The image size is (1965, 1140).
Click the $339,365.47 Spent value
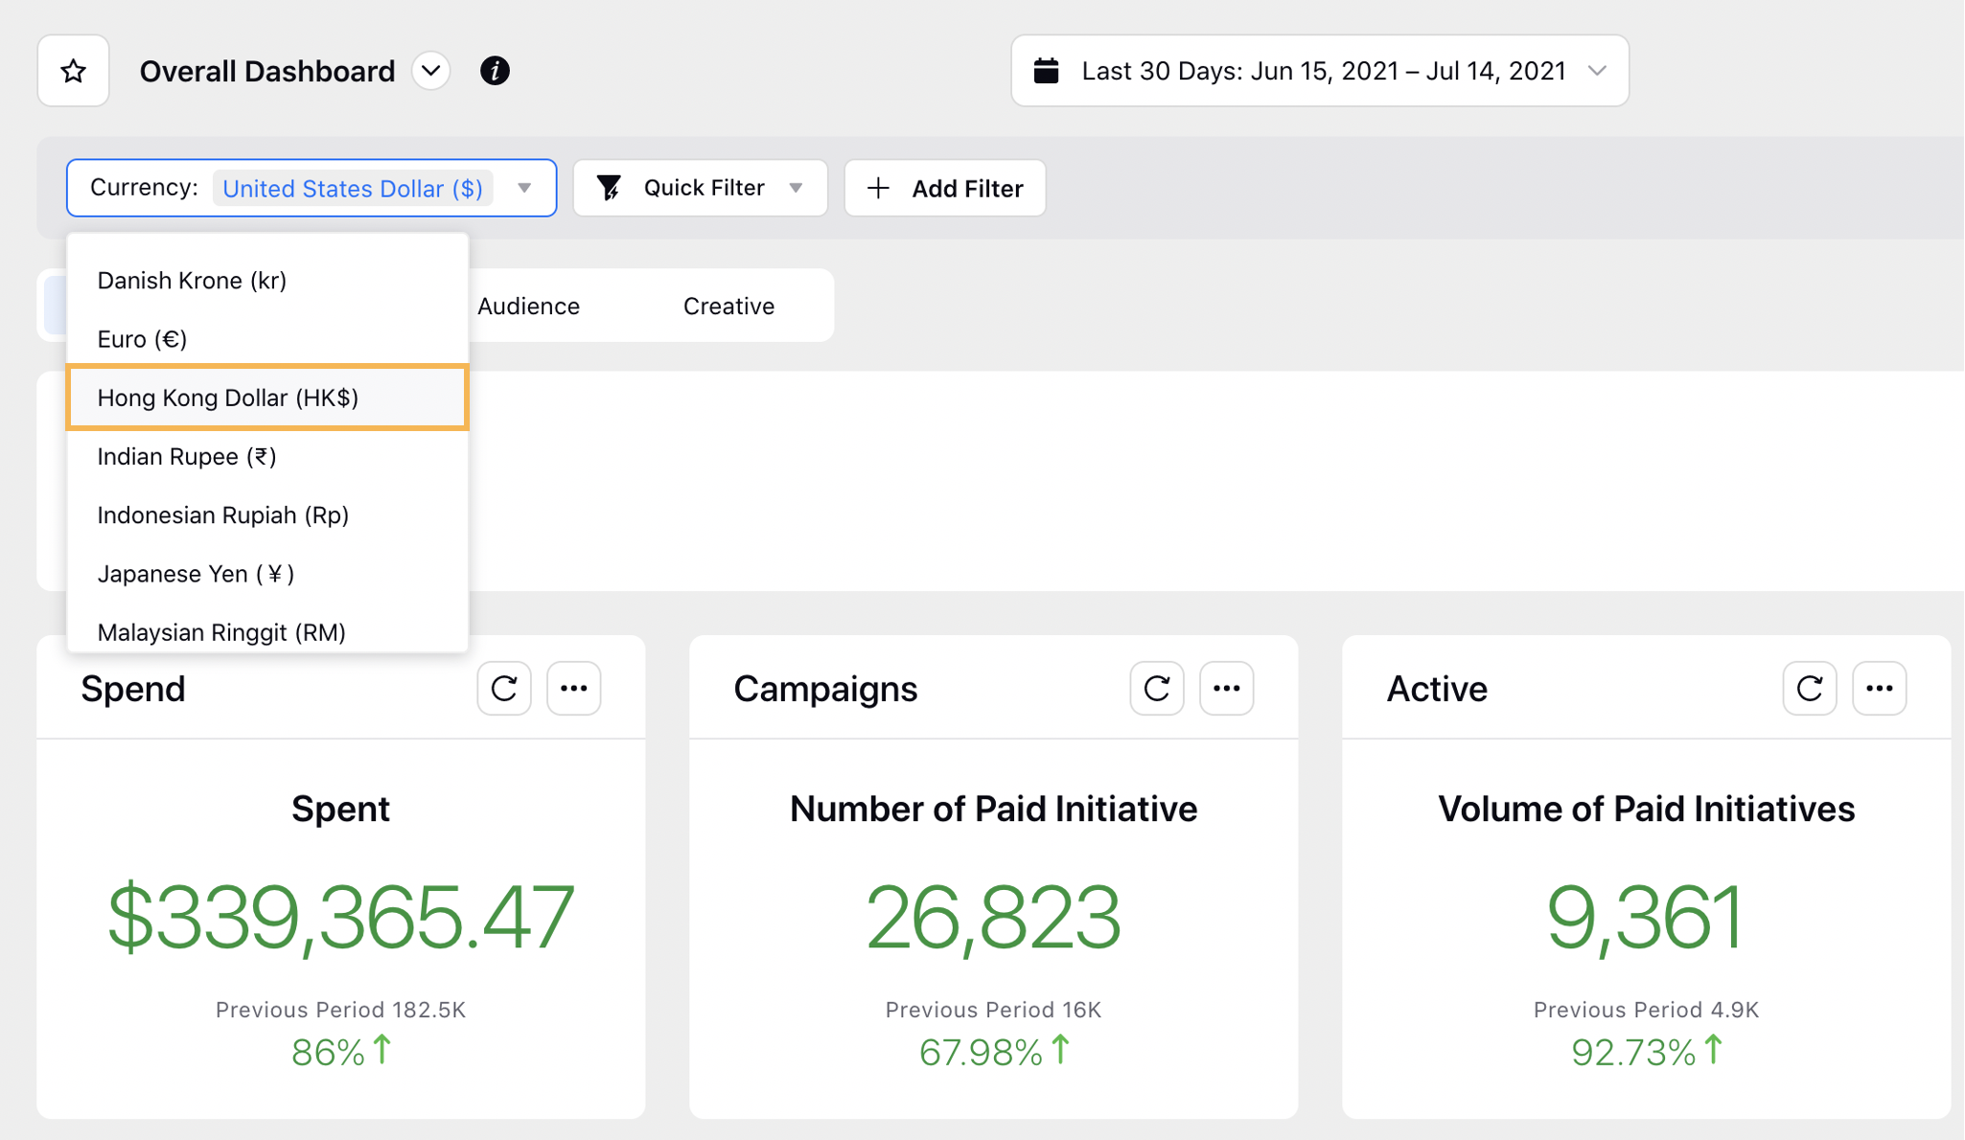pyautogui.click(x=340, y=918)
